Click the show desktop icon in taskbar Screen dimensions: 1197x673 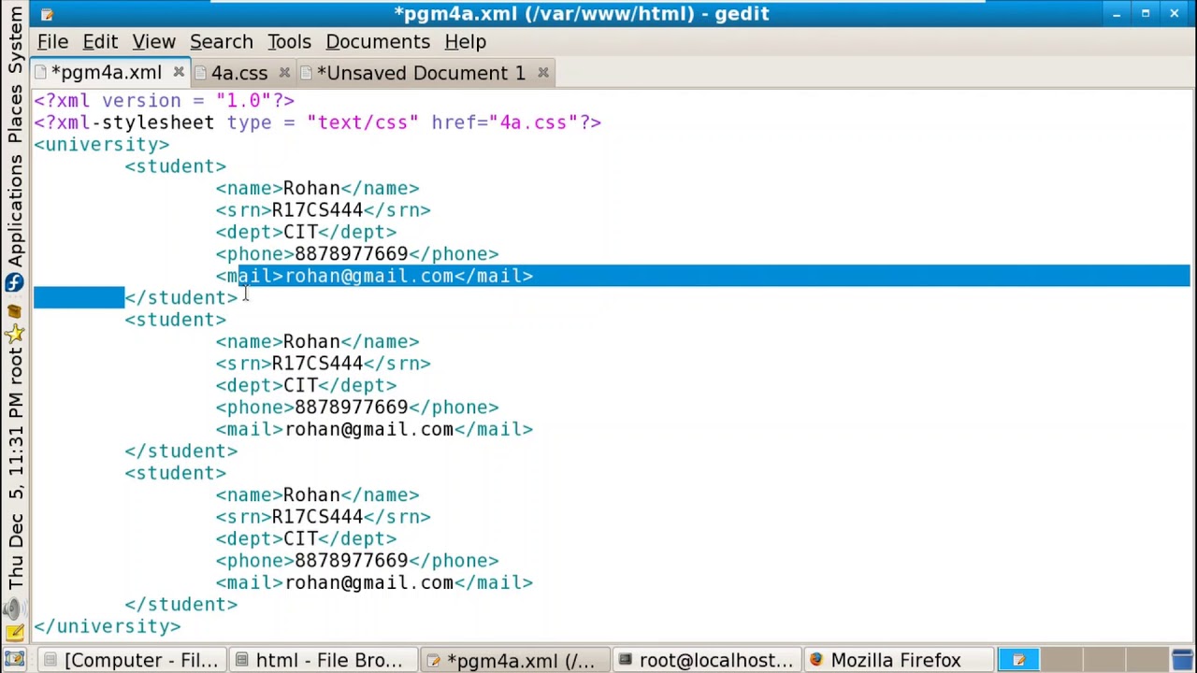[x=14, y=661]
